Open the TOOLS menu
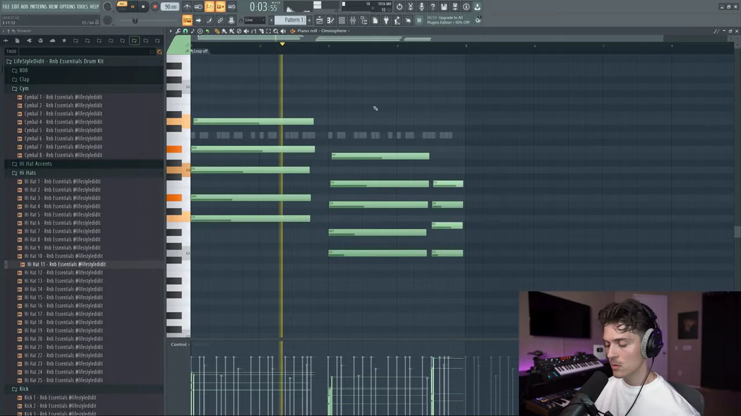This screenshot has width=741, height=416. [82, 7]
